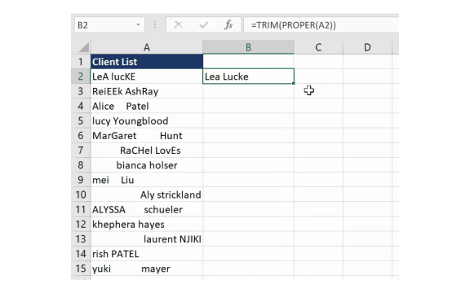
Task: Click the Client List header cell
Action: [x=147, y=62]
